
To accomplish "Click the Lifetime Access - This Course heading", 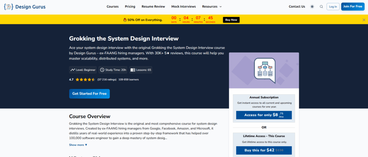I will pos(264,136).
